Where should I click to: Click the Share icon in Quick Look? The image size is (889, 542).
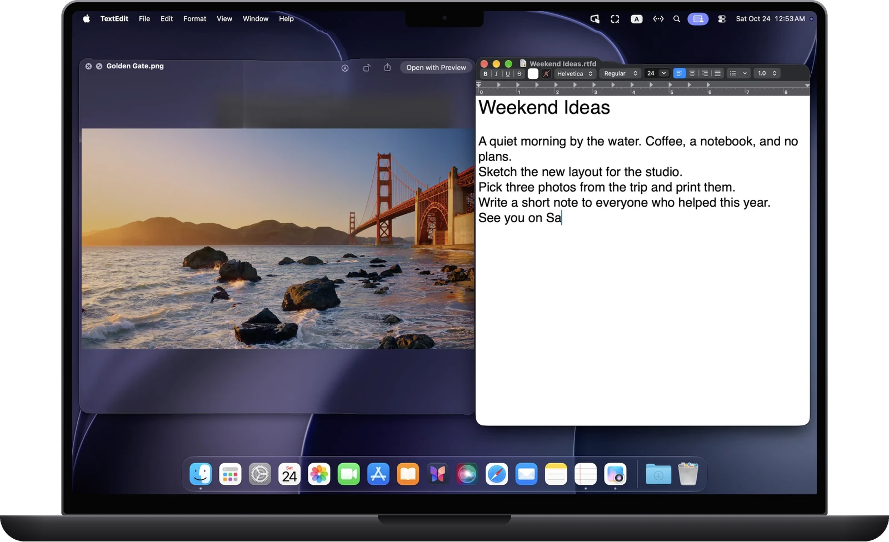(x=387, y=67)
